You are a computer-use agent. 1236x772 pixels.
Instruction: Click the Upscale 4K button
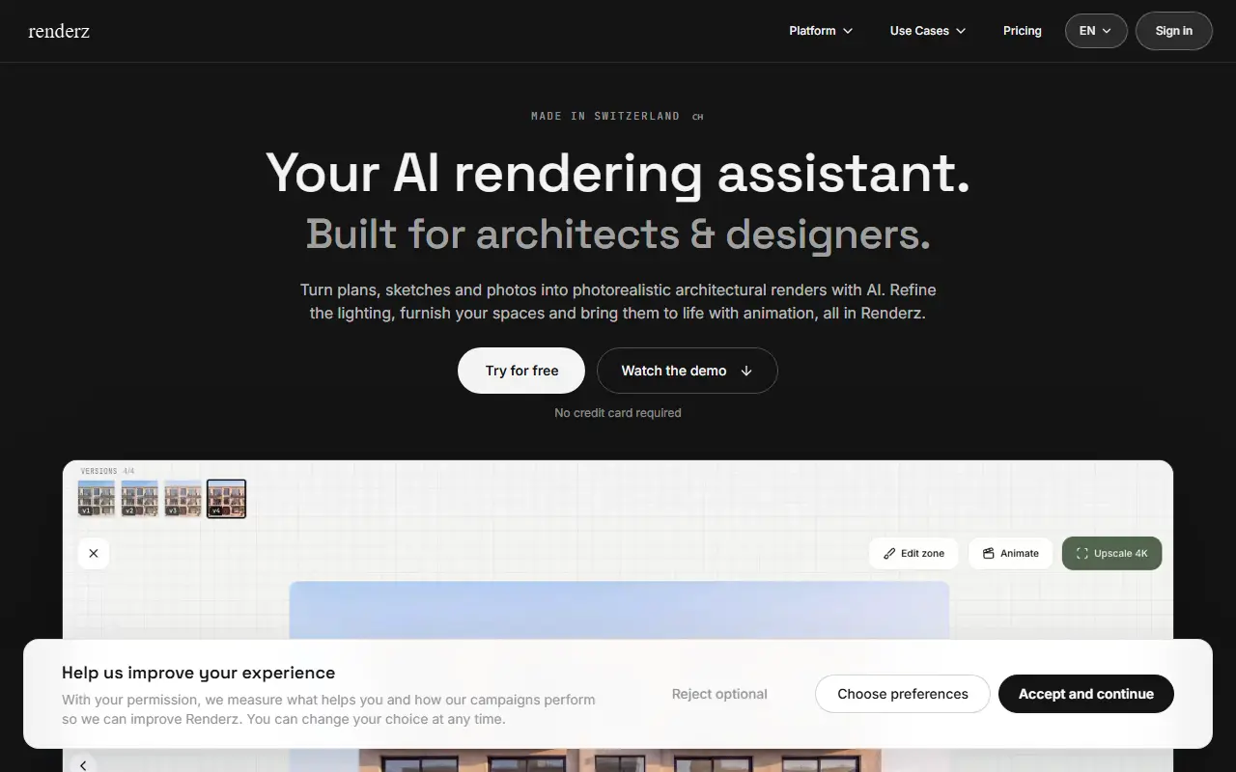tap(1111, 553)
